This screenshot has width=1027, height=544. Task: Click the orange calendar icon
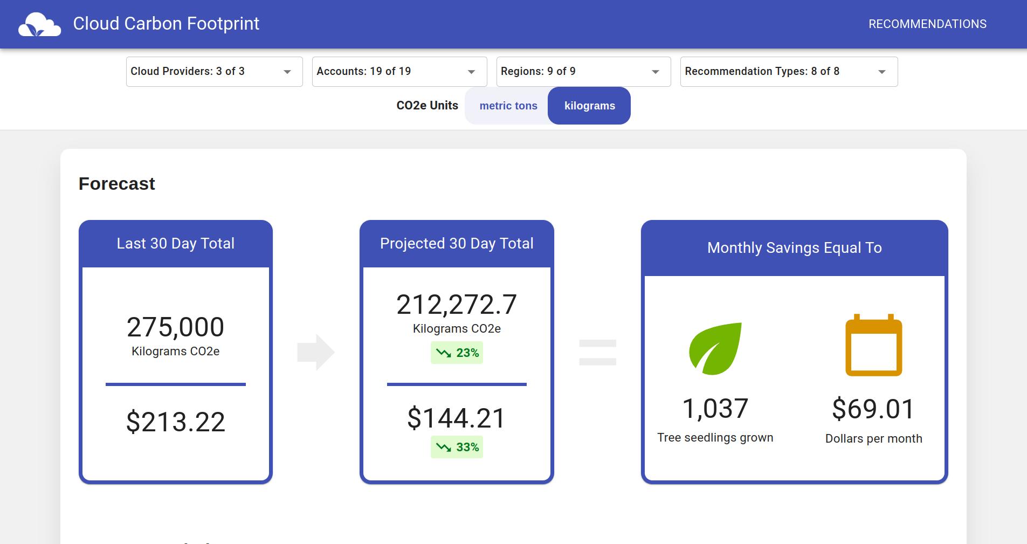[873, 345]
